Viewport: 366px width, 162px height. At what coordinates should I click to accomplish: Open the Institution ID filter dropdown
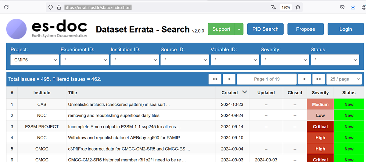pos(135,60)
